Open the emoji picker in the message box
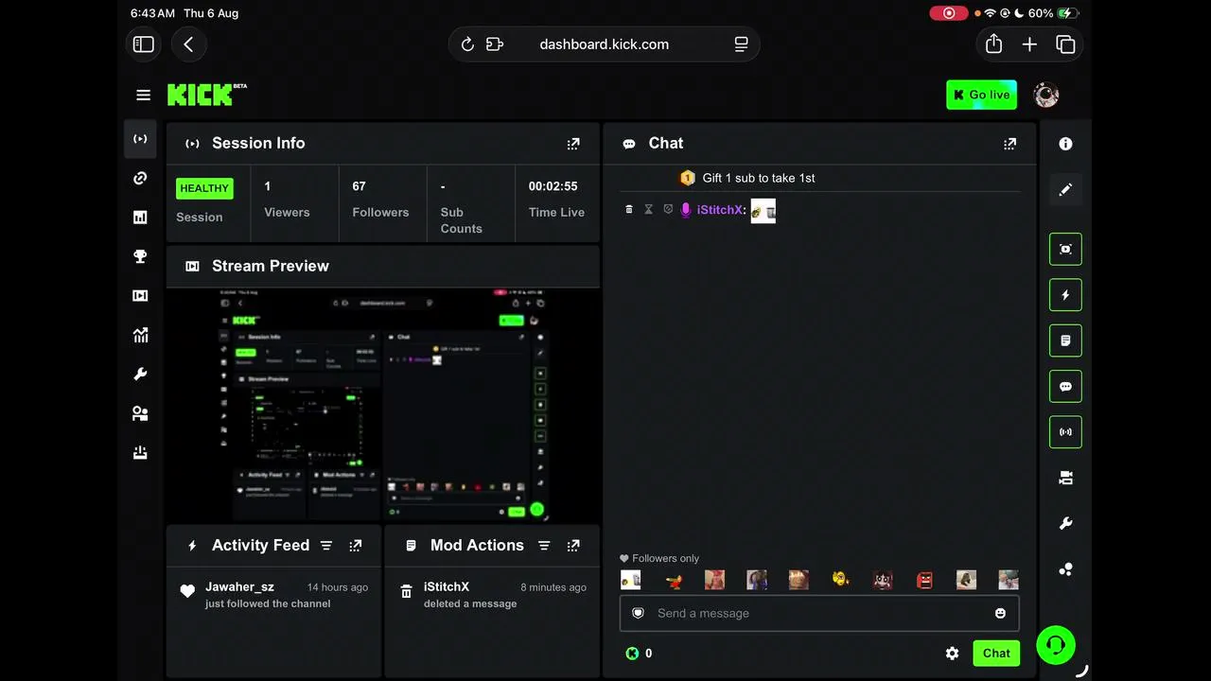The height and width of the screenshot is (681, 1211). click(1000, 613)
